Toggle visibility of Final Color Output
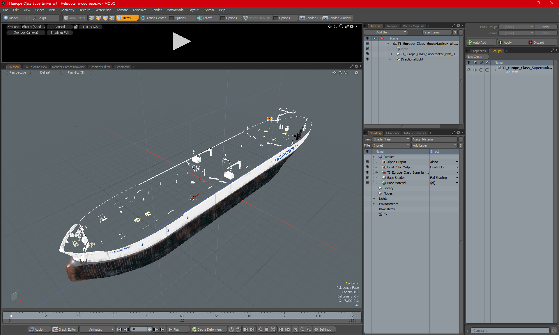The width and height of the screenshot is (559, 335). pyautogui.click(x=367, y=167)
